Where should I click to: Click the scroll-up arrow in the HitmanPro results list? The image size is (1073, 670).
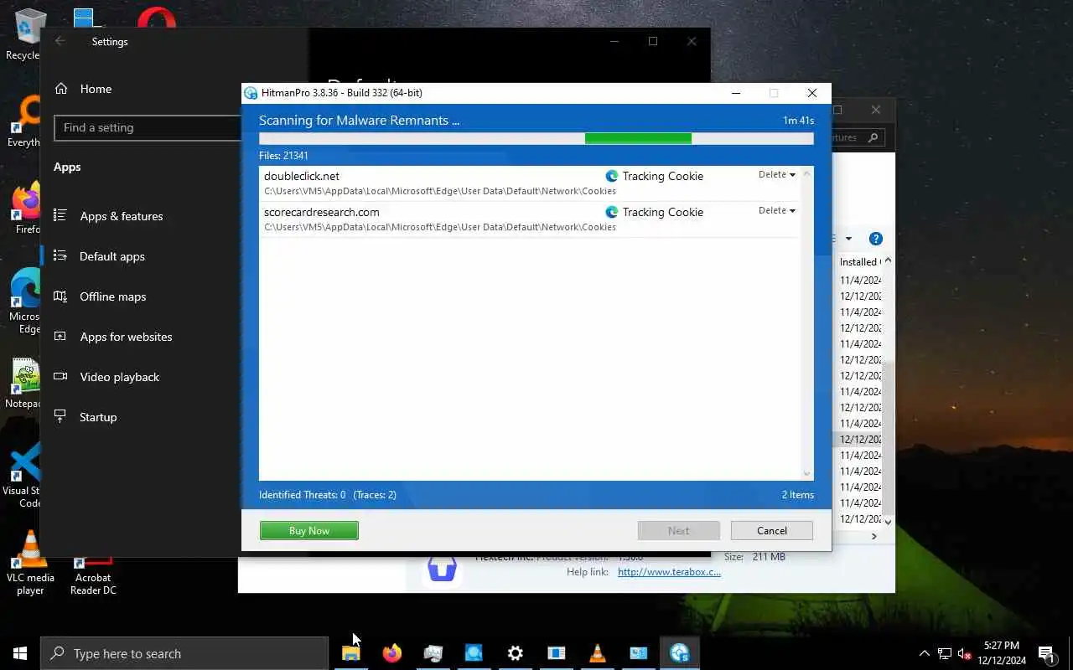tap(807, 173)
